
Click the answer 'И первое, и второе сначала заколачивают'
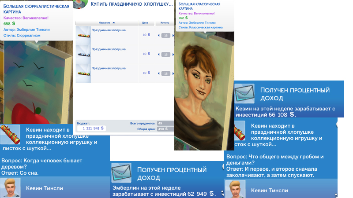pyautogui.click(x=272, y=172)
